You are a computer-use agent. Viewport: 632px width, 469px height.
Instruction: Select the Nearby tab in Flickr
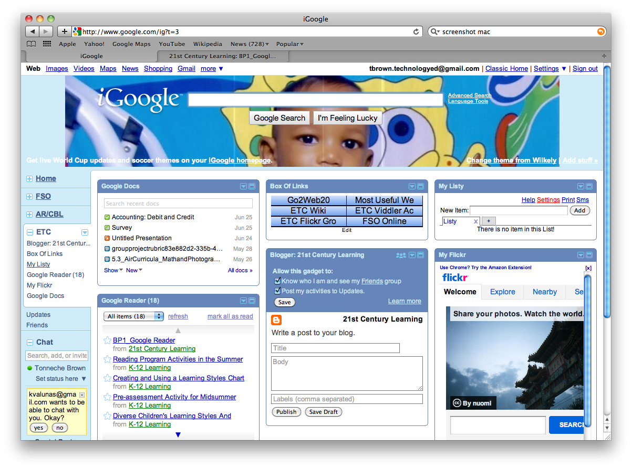tap(544, 292)
